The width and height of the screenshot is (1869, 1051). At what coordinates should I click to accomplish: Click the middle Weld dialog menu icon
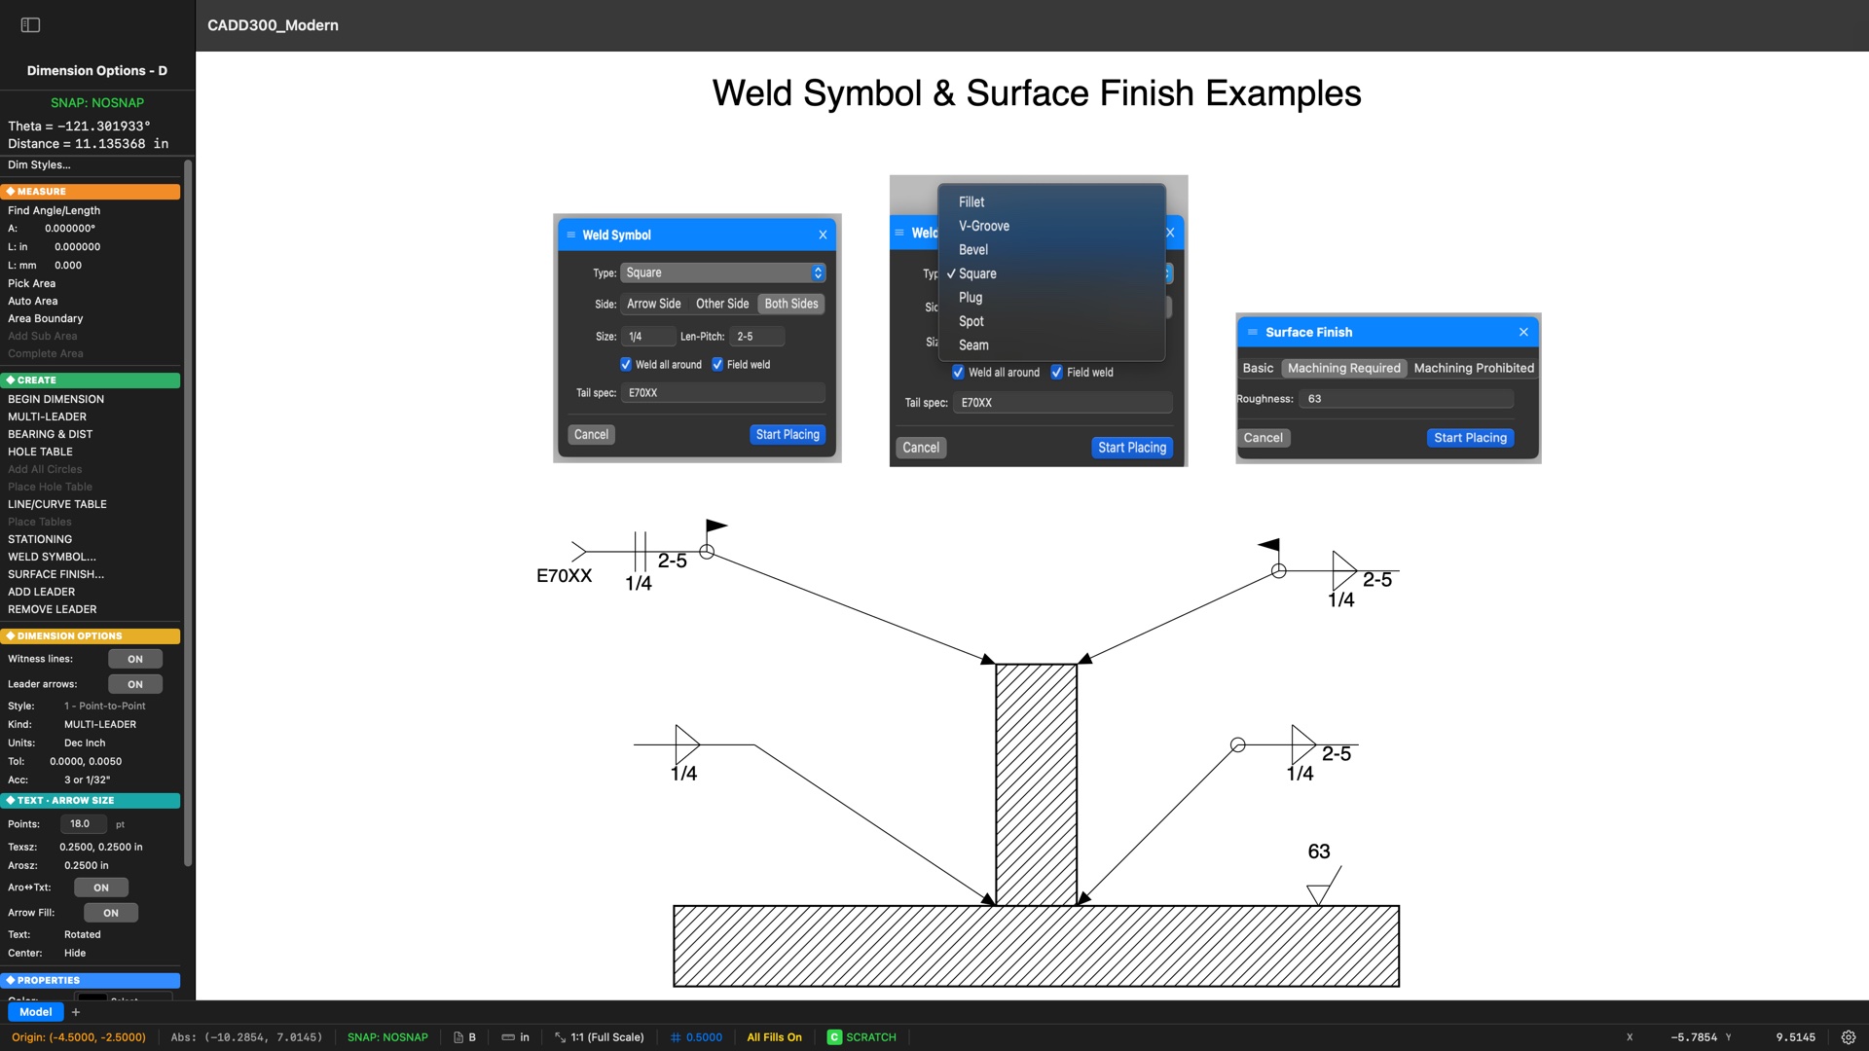click(899, 233)
